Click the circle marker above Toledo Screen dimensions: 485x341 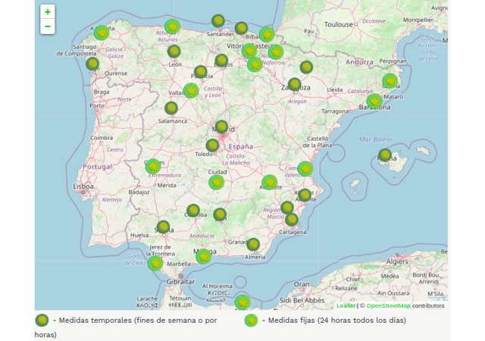[x=212, y=145]
